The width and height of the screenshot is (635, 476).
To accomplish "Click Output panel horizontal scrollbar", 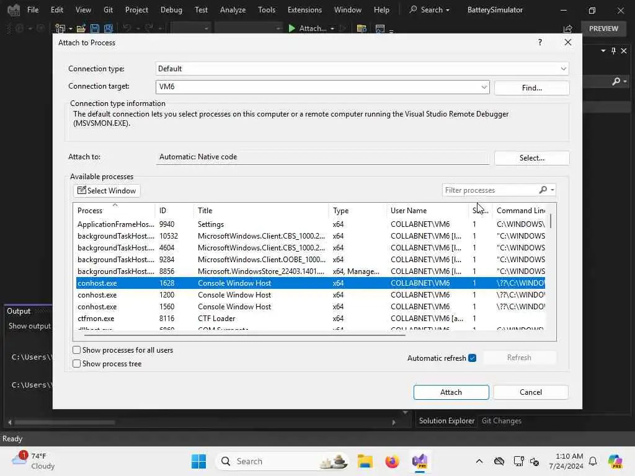I will (64, 422).
